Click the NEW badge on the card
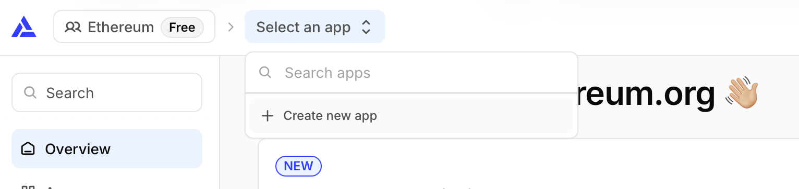Viewport: 799px width, 189px height. click(298, 166)
